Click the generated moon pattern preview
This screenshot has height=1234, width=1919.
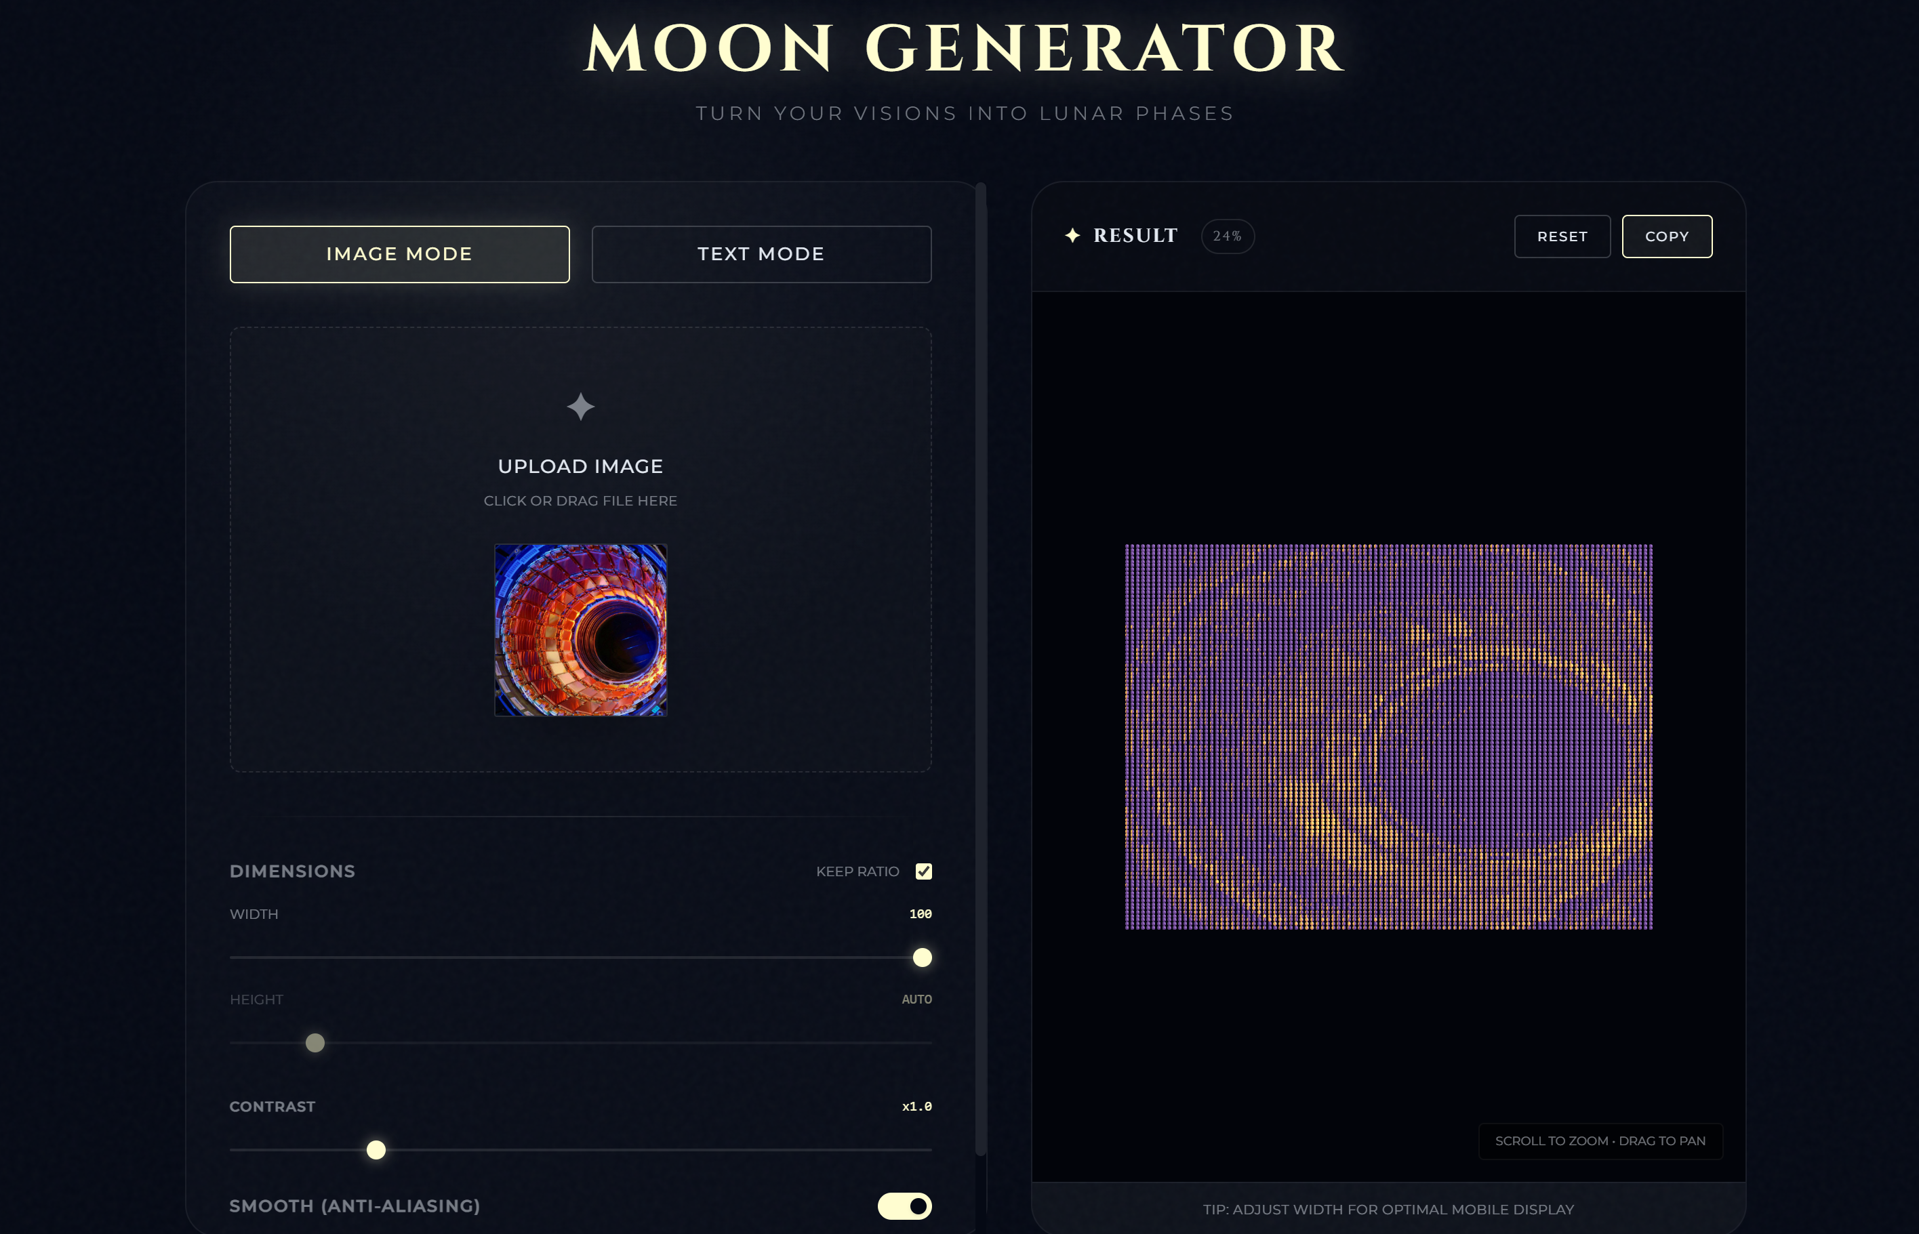coord(1388,737)
